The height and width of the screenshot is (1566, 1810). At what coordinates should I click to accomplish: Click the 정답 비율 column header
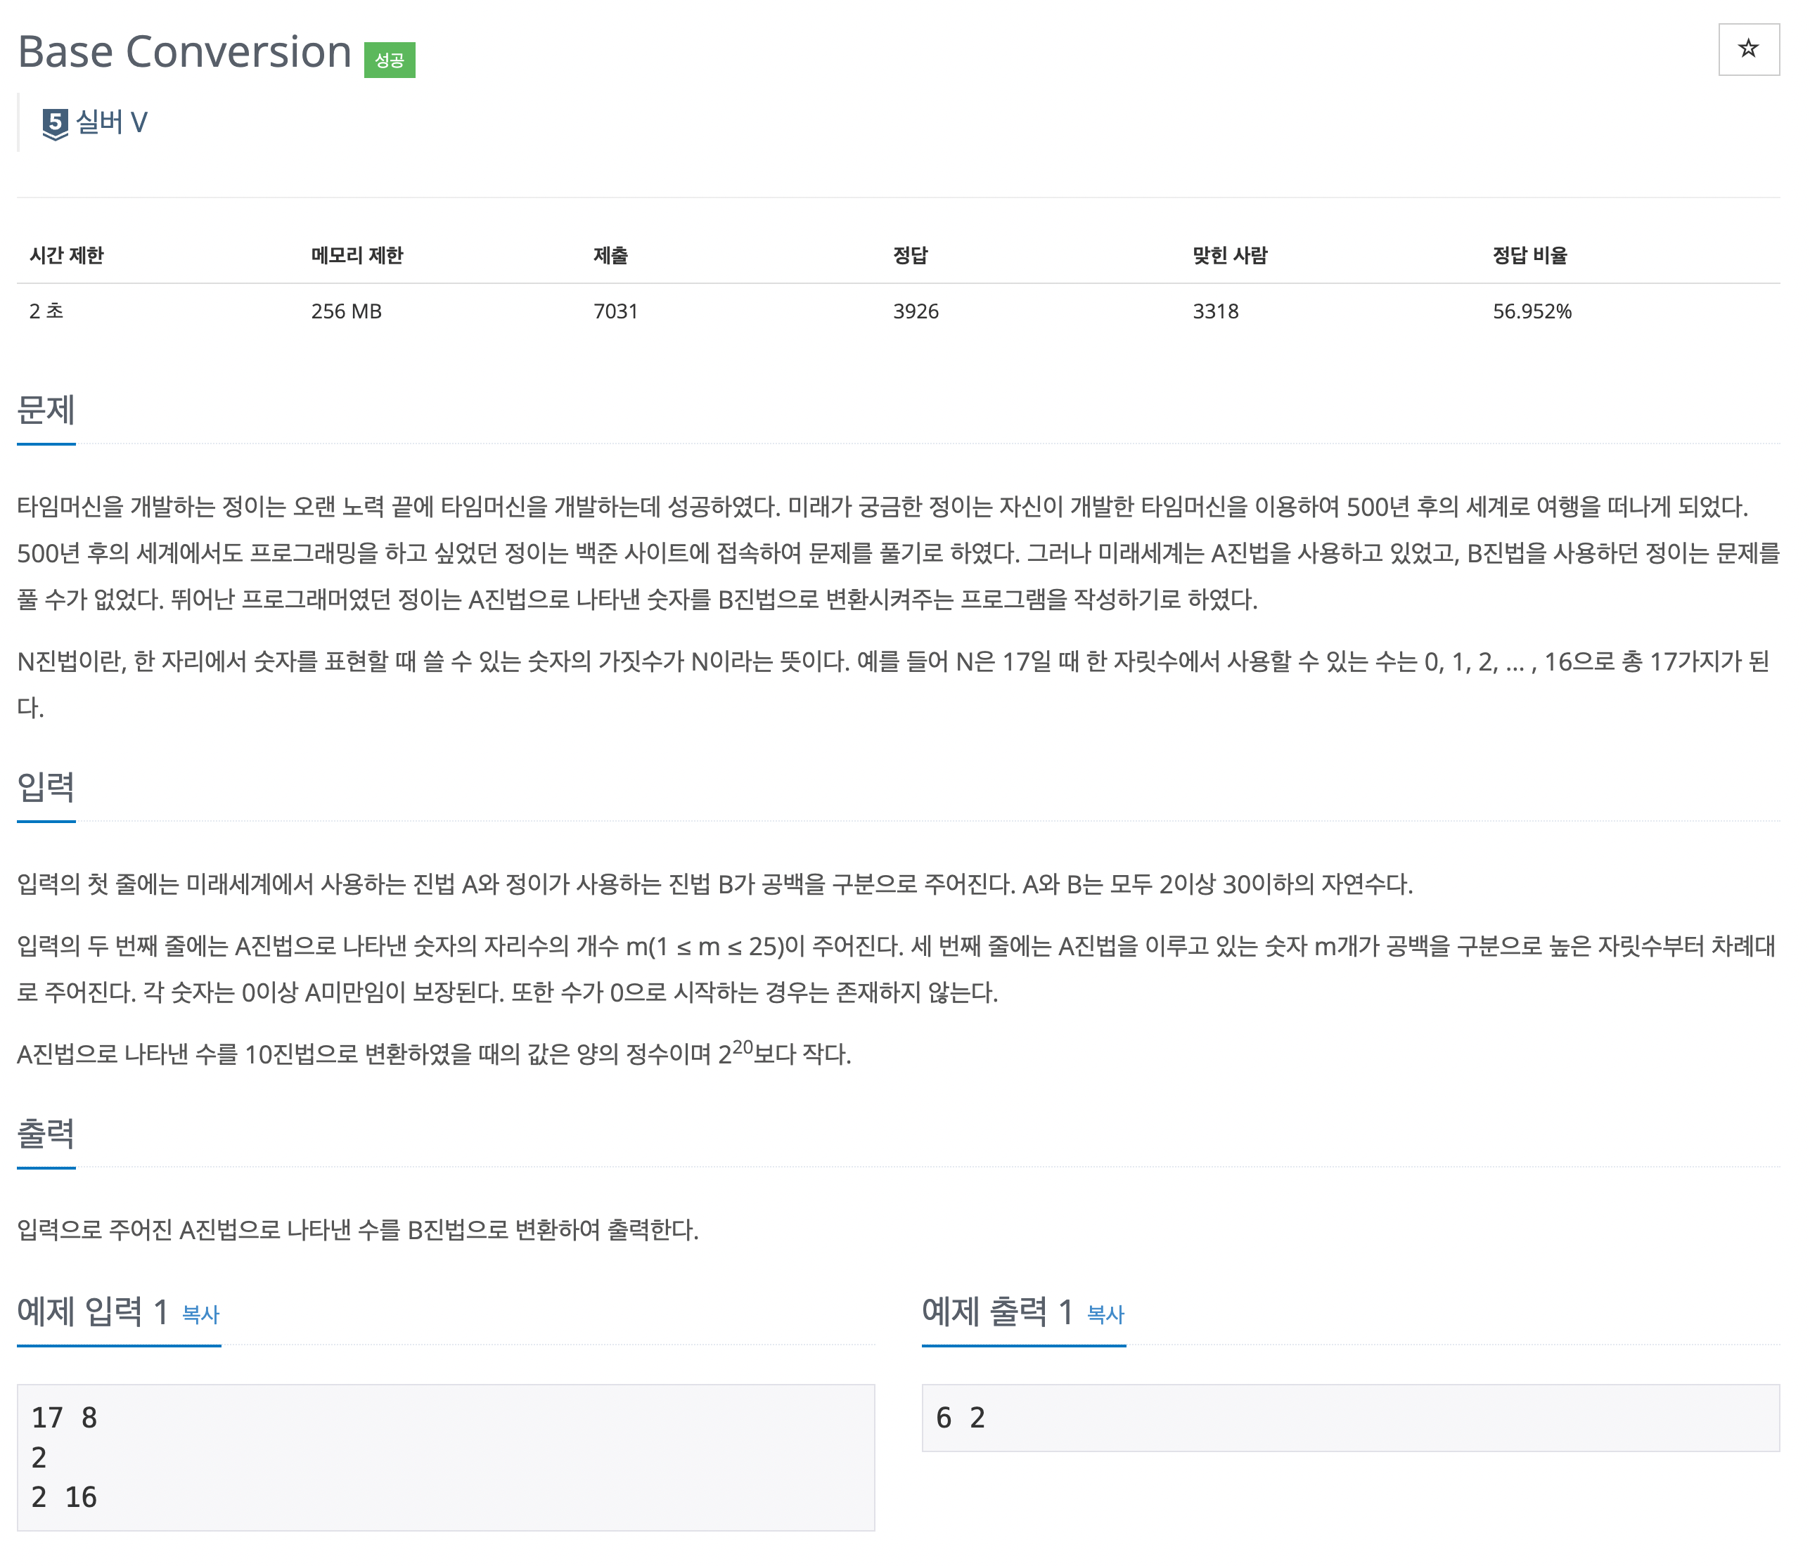(x=1529, y=255)
